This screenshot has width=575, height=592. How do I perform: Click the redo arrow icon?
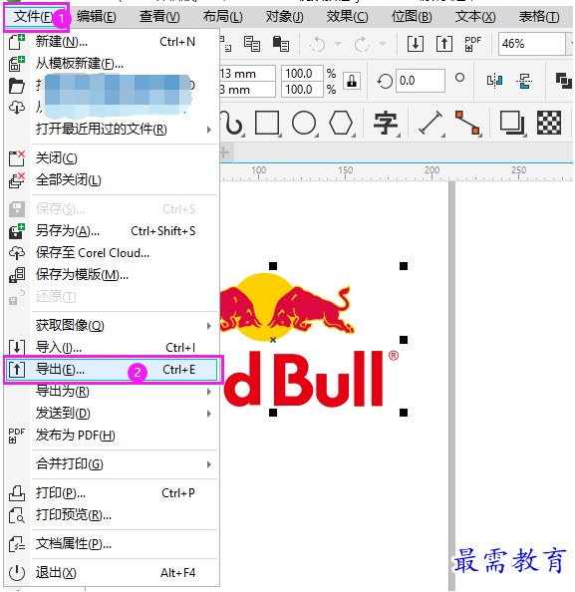tap(362, 44)
